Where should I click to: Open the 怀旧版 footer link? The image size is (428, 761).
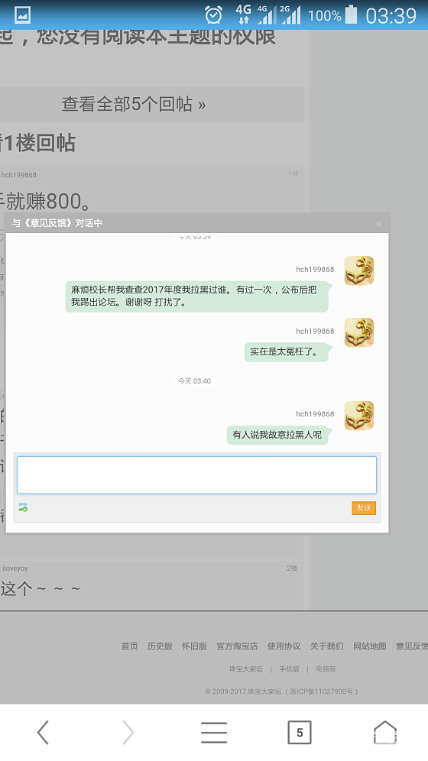click(x=194, y=646)
